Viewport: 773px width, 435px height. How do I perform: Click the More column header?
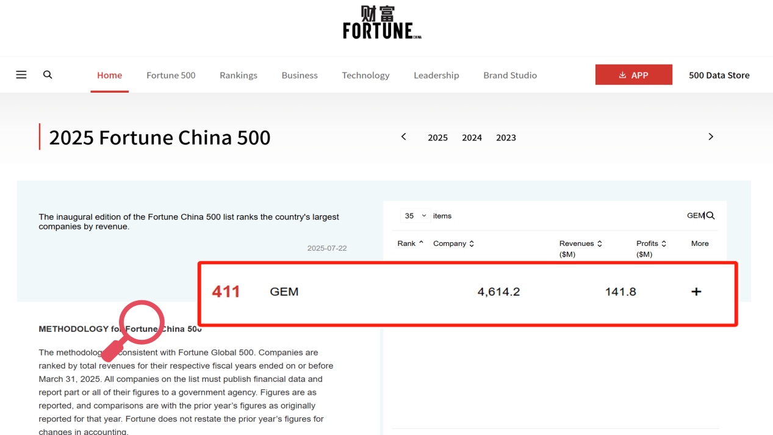[x=700, y=243]
